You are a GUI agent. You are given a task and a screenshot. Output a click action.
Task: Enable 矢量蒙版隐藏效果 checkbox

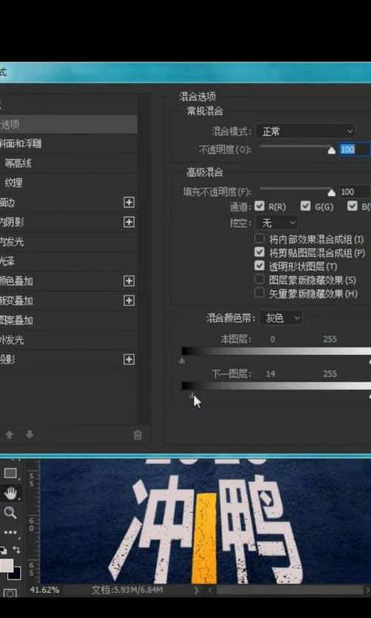259,293
